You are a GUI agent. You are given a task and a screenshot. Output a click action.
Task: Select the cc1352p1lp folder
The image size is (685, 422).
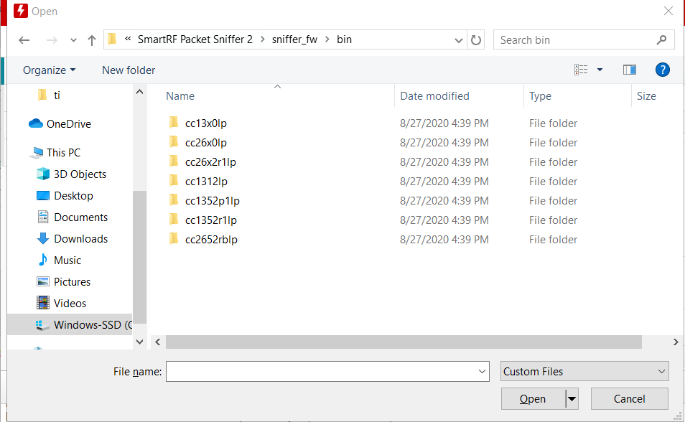[x=213, y=200]
